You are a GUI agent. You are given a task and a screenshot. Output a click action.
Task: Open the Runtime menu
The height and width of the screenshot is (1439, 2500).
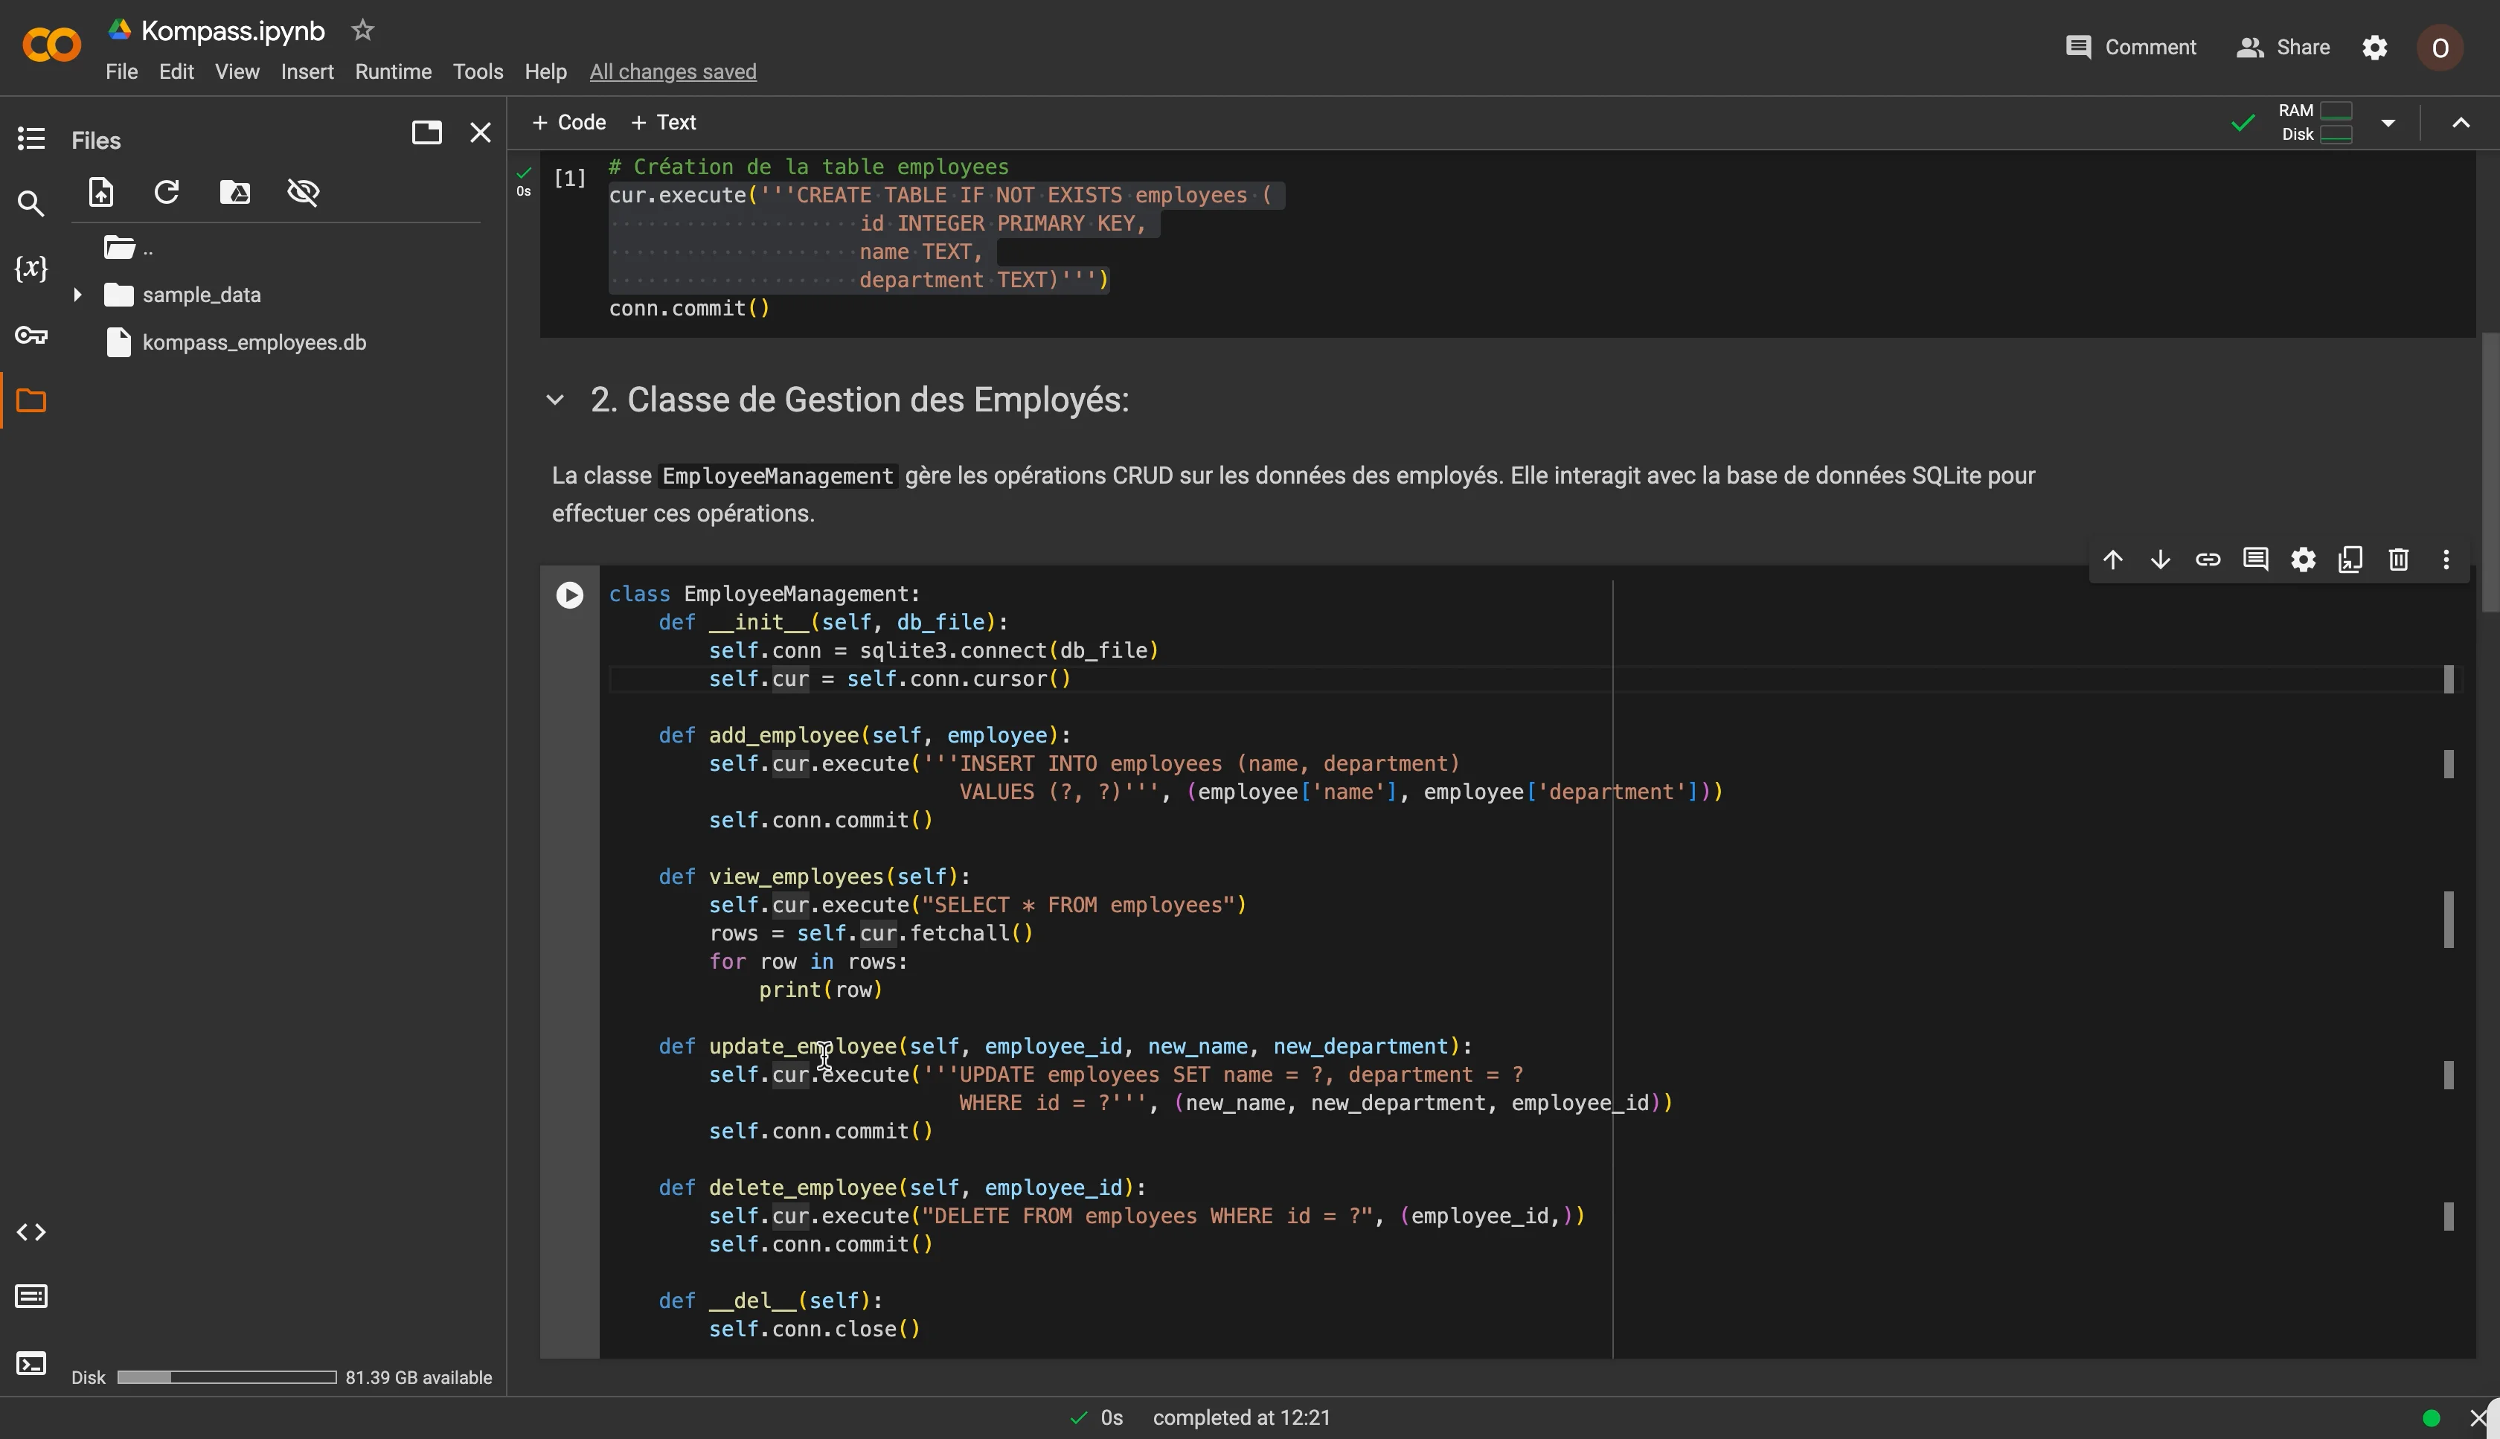[392, 71]
